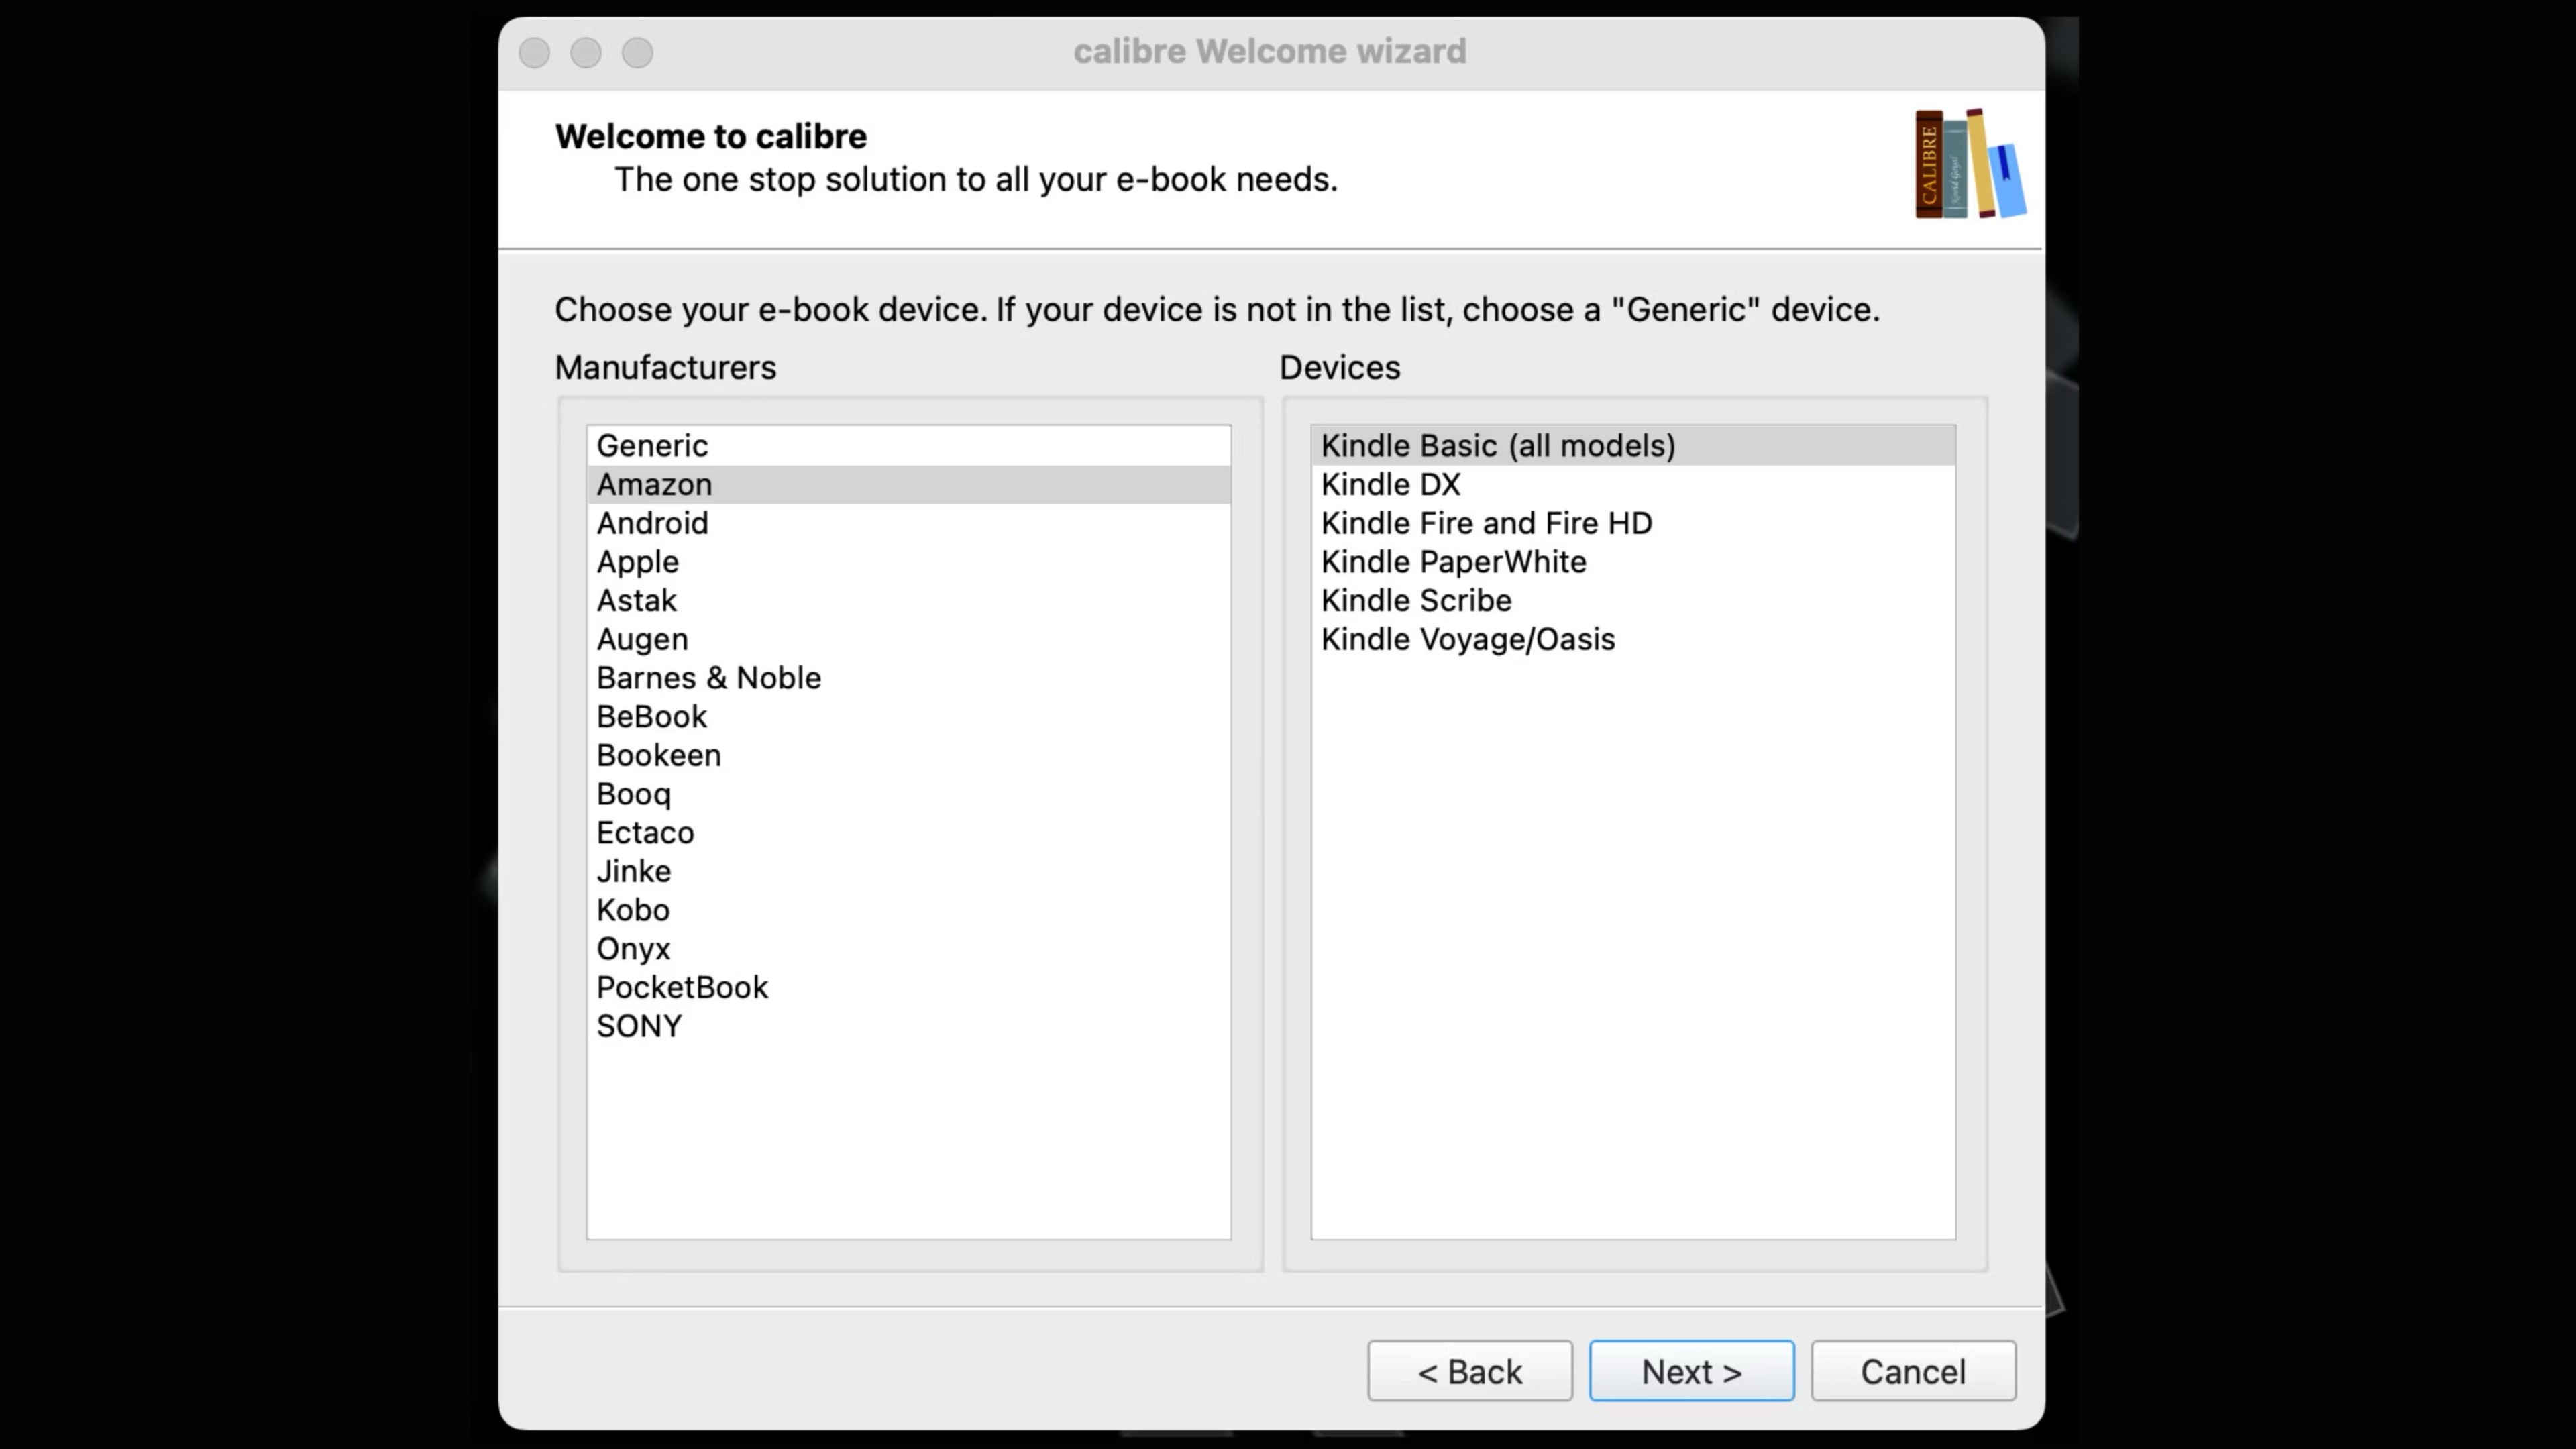Select Ectaco manufacturer
Viewport: 2576px width, 1449px height.
pyautogui.click(x=908, y=833)
